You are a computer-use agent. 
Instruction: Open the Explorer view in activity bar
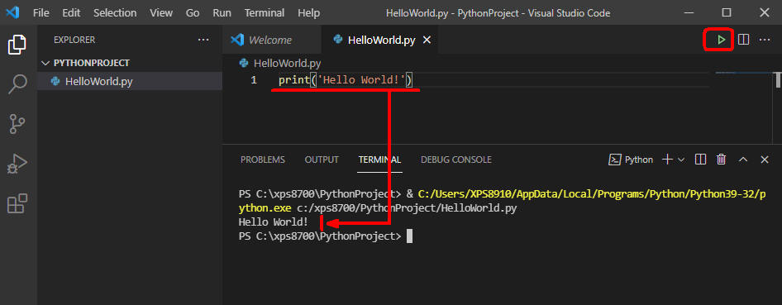point(17,45)
